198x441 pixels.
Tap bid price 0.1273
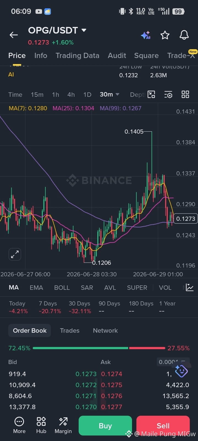pos(86,374)
